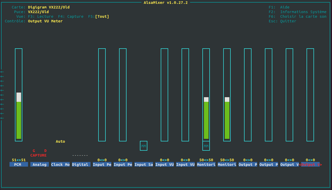Click Esc: Quitter to exit
Image resolution: width=332 pixels, height=190 pixels.
click(x=282, y=21)
